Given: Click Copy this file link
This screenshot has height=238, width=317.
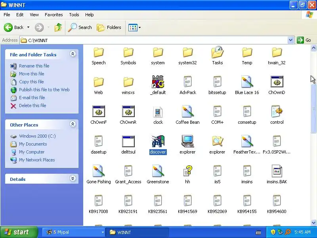Looking at the screenshot, I should point(31,82).
